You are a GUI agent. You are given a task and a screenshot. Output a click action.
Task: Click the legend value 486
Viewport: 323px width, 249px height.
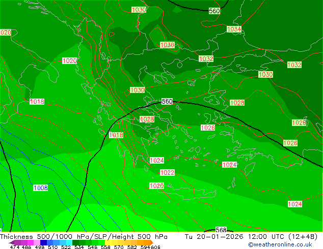tap(26, 247)
